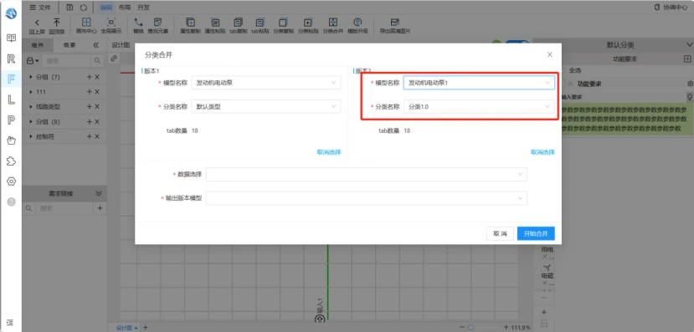
Task: Open the 文件 menu
Action: 40,8
